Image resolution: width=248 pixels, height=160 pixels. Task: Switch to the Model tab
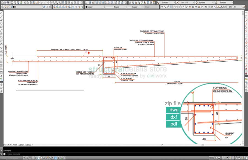[x=15, y=144]
